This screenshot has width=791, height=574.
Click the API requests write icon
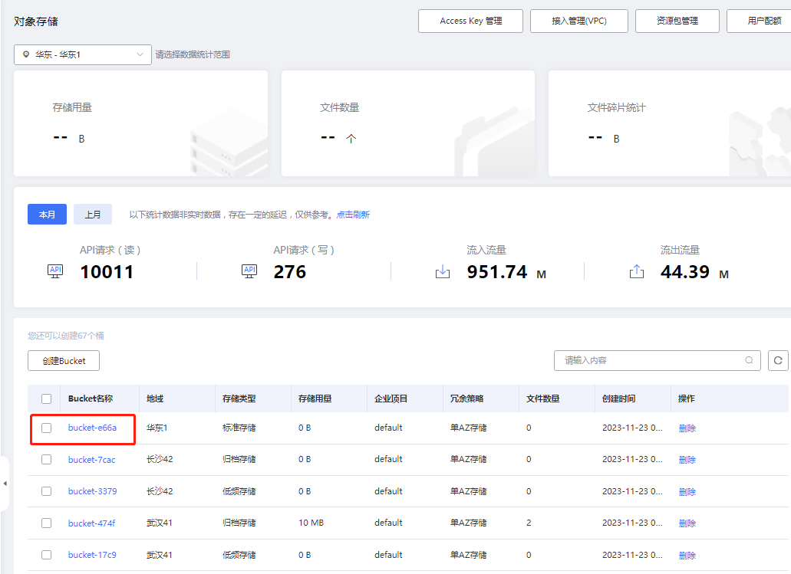point(249,271)
